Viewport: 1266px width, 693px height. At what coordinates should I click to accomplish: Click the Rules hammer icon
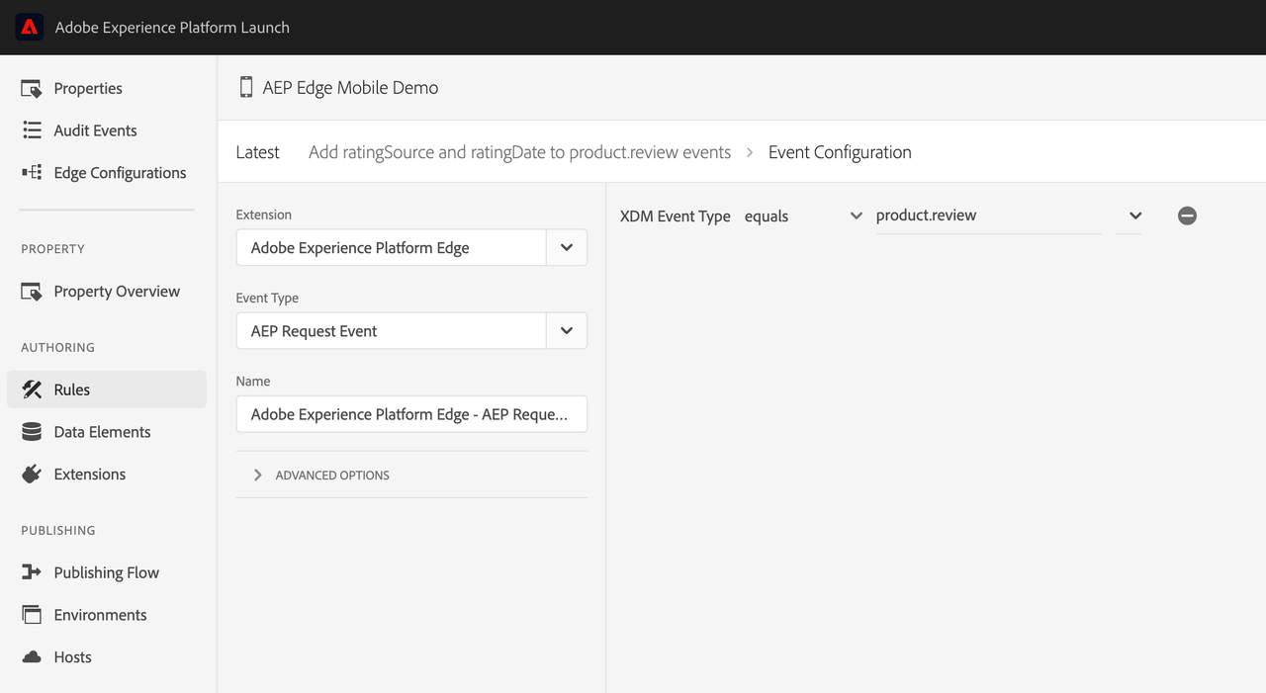tap(32, 390)
